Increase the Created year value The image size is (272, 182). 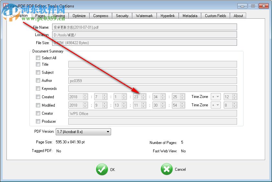coord(85,95)
